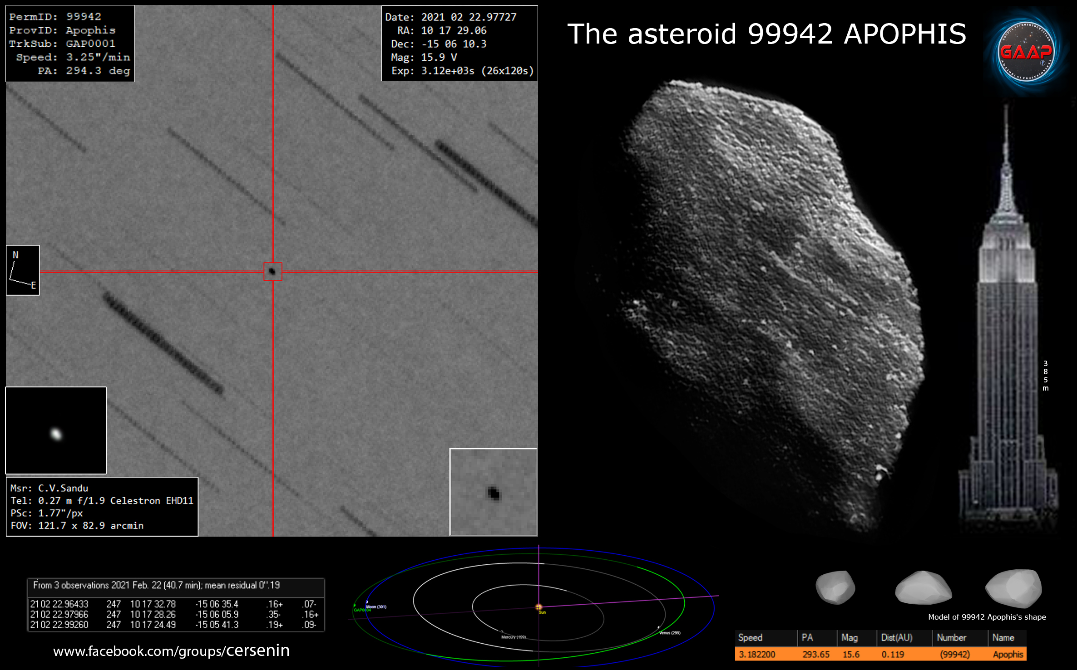Click the 'PSc: 1.77"/px' line
This screenshot has width=1077, height=670.
pyautogui.click(x=46, y=513)
